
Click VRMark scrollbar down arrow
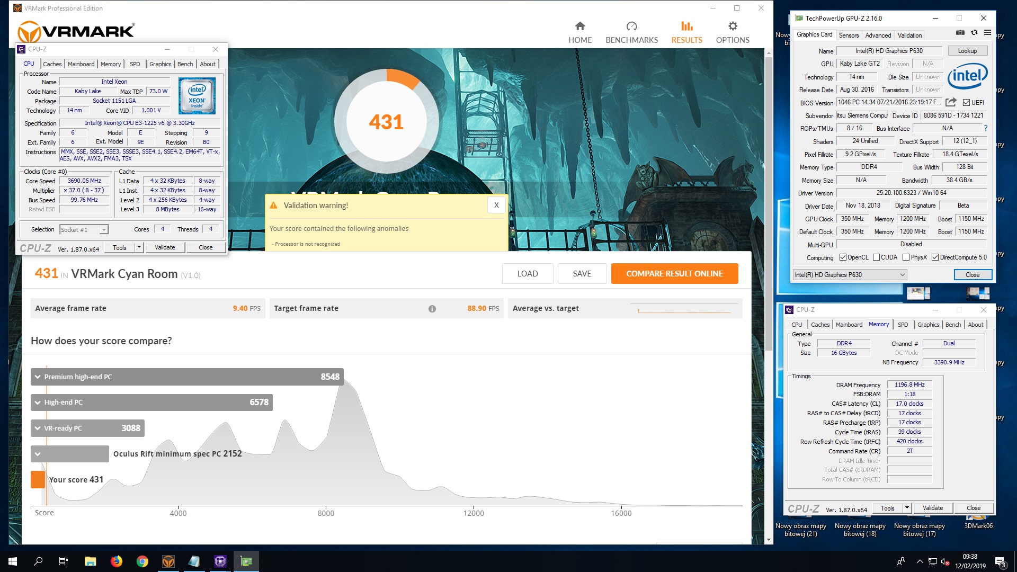pyautogui.click(x=769, y=540)
